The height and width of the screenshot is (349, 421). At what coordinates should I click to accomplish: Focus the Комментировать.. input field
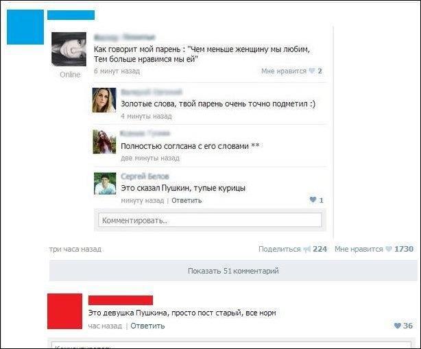[x=210, y=220]
